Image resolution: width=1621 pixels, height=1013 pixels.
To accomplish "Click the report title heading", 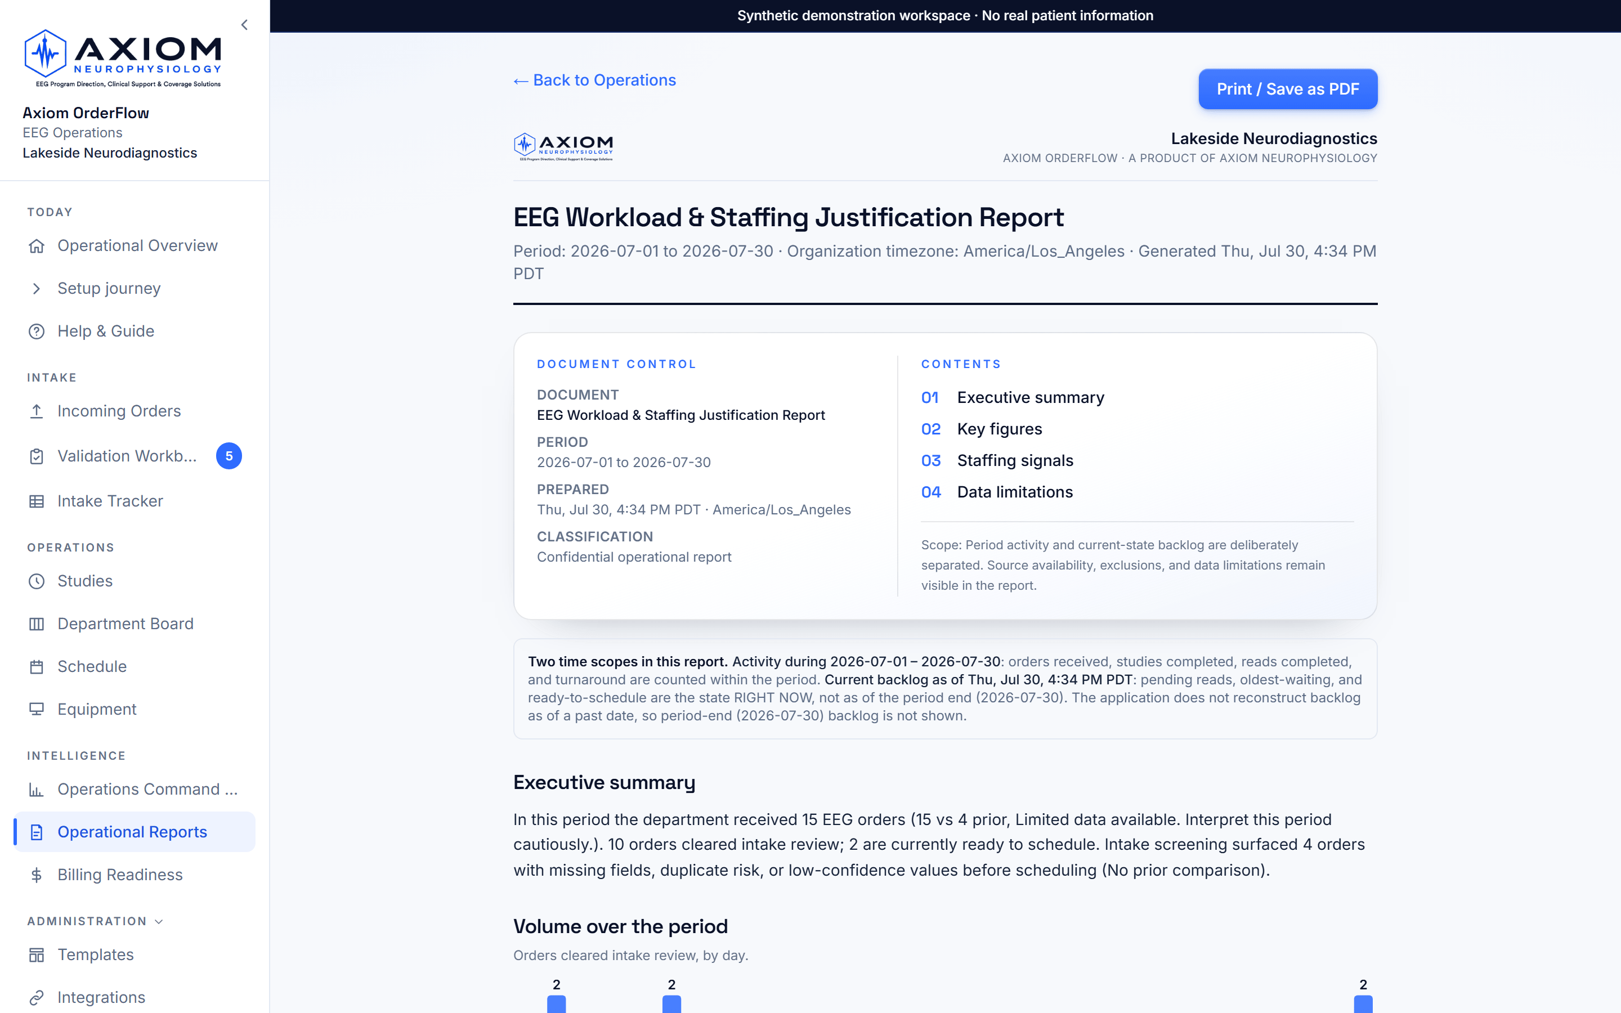I will pyautogui.click(x=789, y=218).
